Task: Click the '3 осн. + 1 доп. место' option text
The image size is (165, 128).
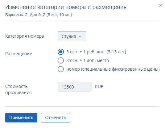Action: [x=88, y=60]
